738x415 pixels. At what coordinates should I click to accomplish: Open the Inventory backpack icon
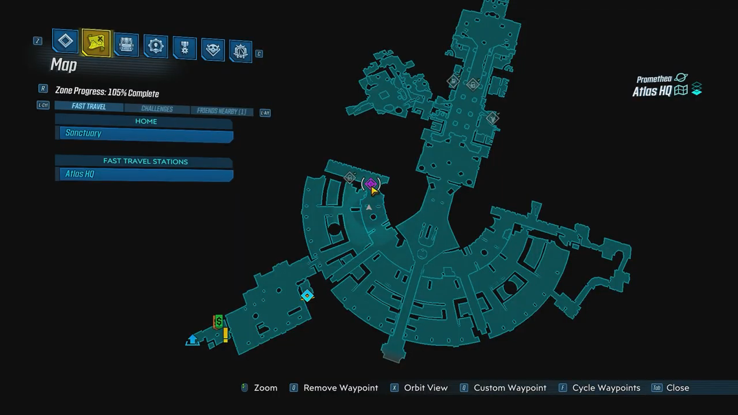[126, 44]
